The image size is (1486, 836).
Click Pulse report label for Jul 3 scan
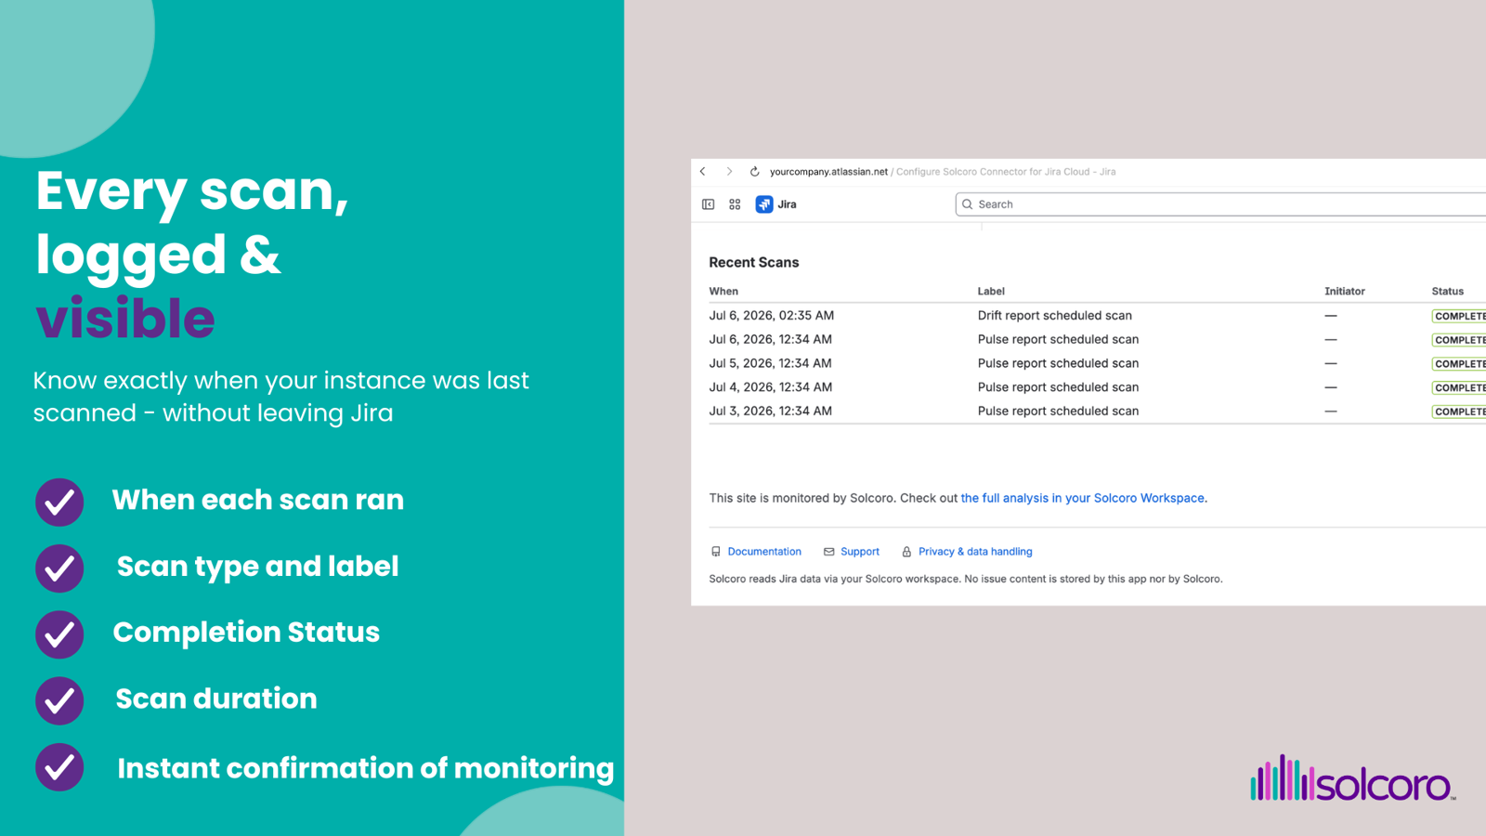click(1058, 411)
